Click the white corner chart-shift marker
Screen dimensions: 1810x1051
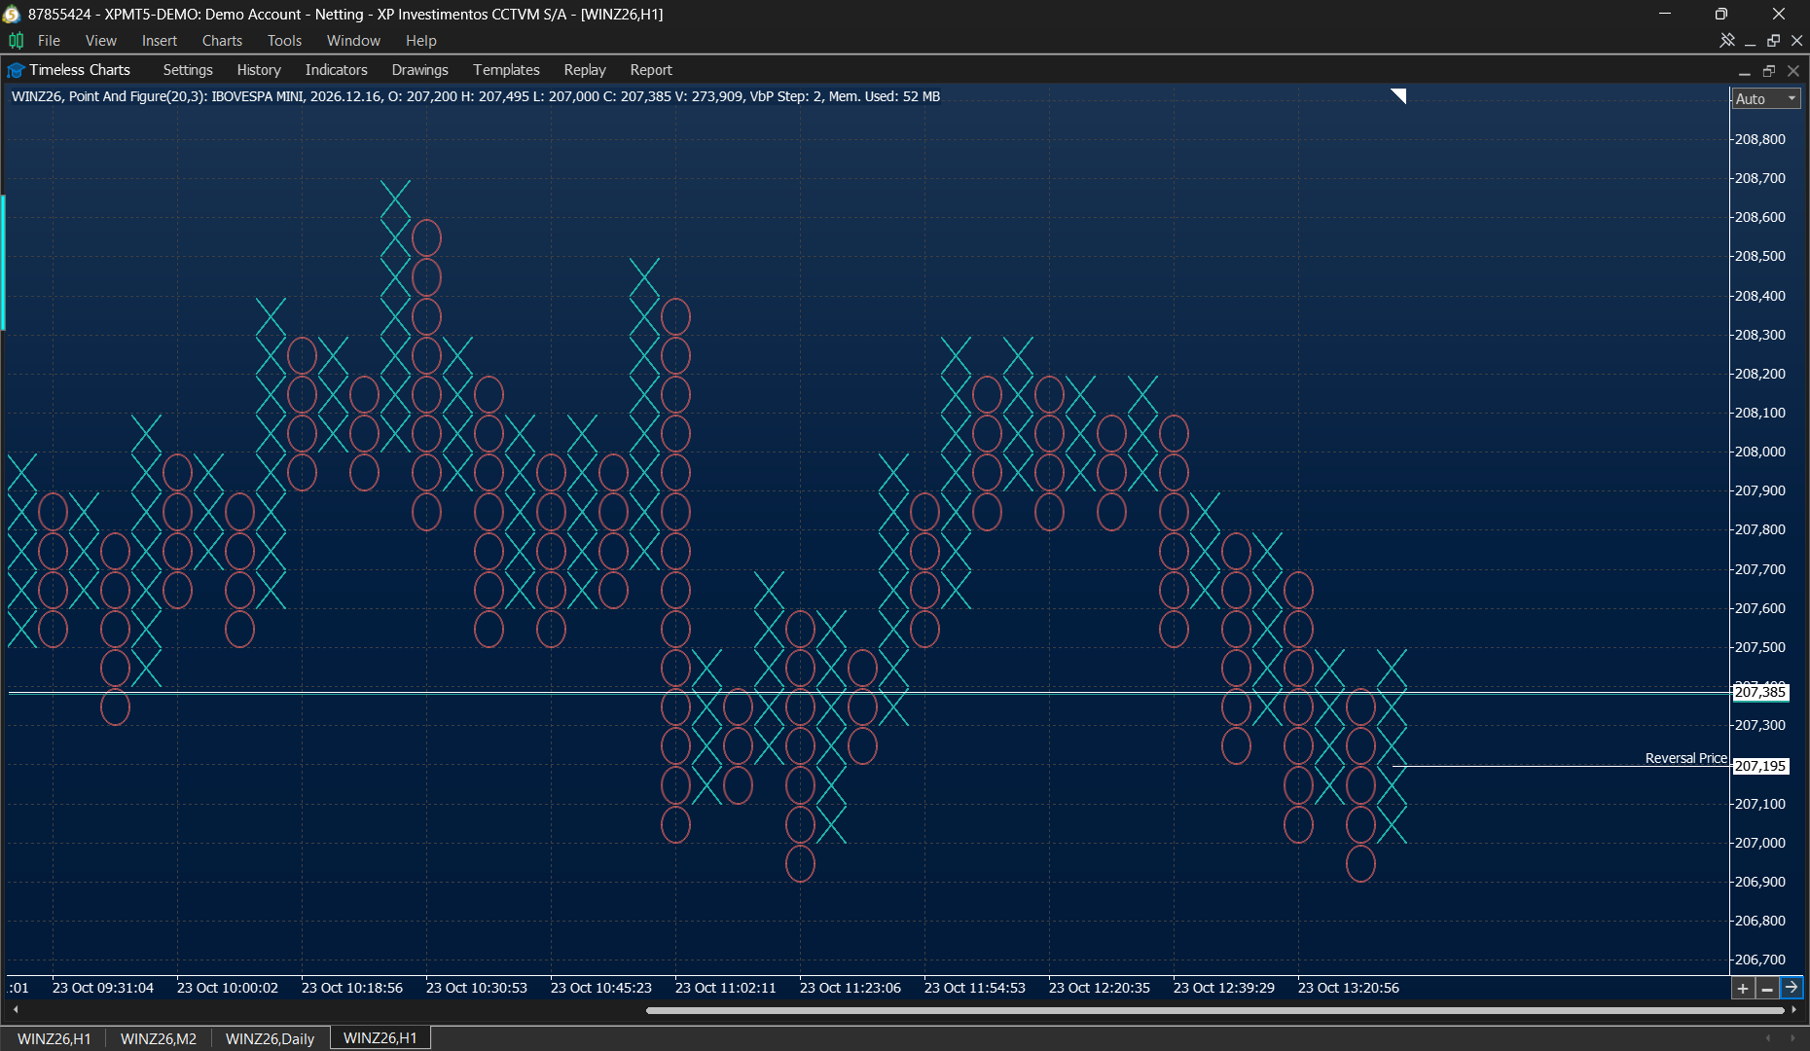[1399, 95]
